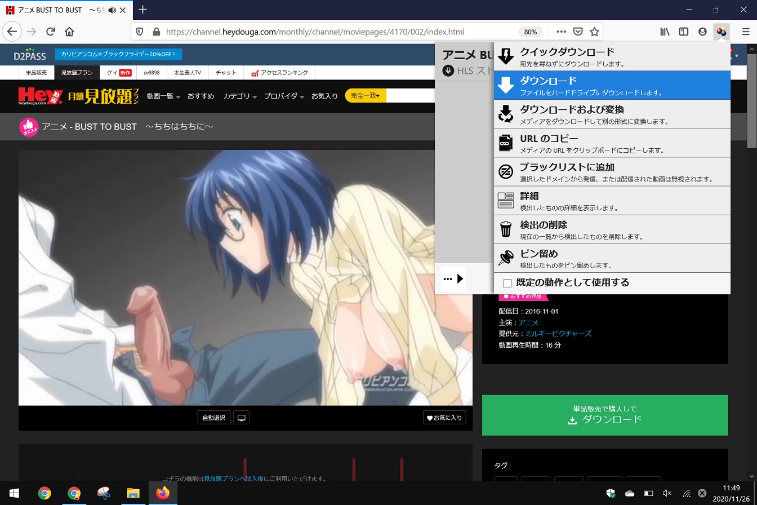Image resolution: width=757 pixels, height=505 pixels.
Task: Expand 動画一覧 dropdown menu
Action: coord(163,96)
